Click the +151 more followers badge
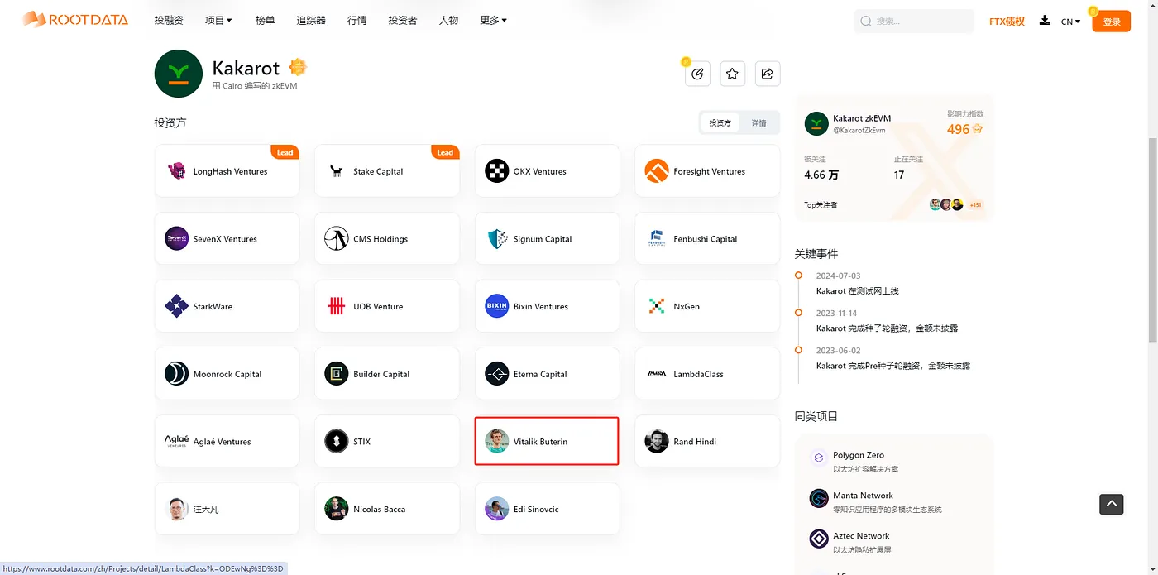Screen dimensions: 1158x575 (975, 204)
